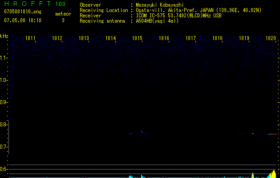Click the 1.1 kHz frequency tick label
The image size is (280, 178).
[4, 58]
